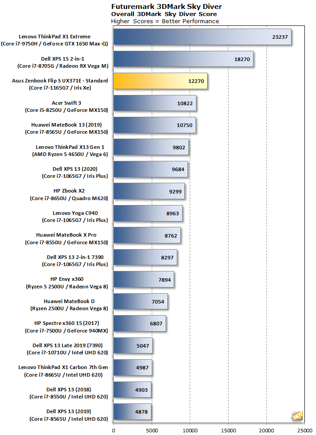Click the label Lenovo ThinkPad X1 Extreme

coord(55,37)
